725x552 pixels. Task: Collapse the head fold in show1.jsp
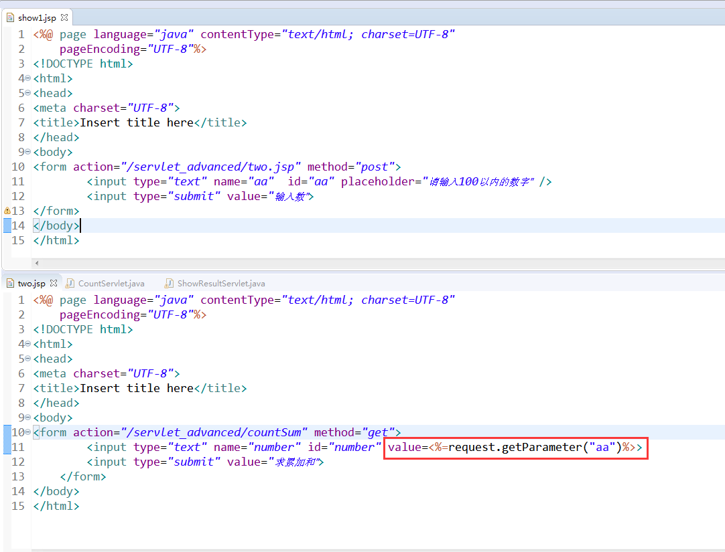pos(27,93)
